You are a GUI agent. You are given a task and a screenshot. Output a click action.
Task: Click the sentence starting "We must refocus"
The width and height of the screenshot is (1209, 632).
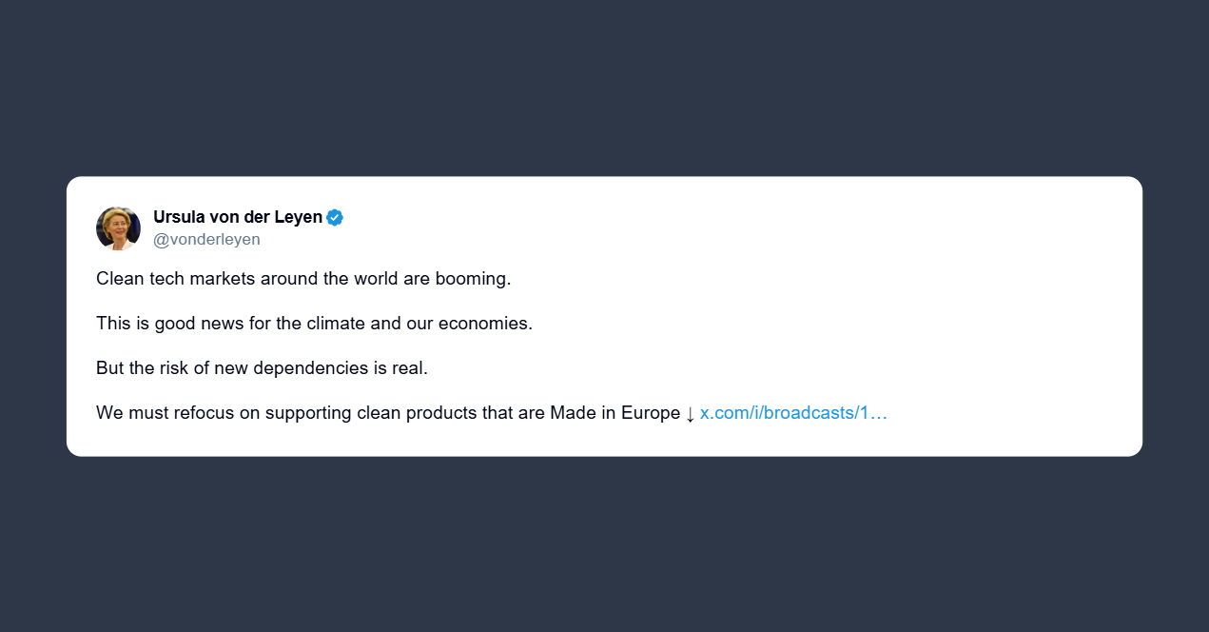tap(388, 413)
